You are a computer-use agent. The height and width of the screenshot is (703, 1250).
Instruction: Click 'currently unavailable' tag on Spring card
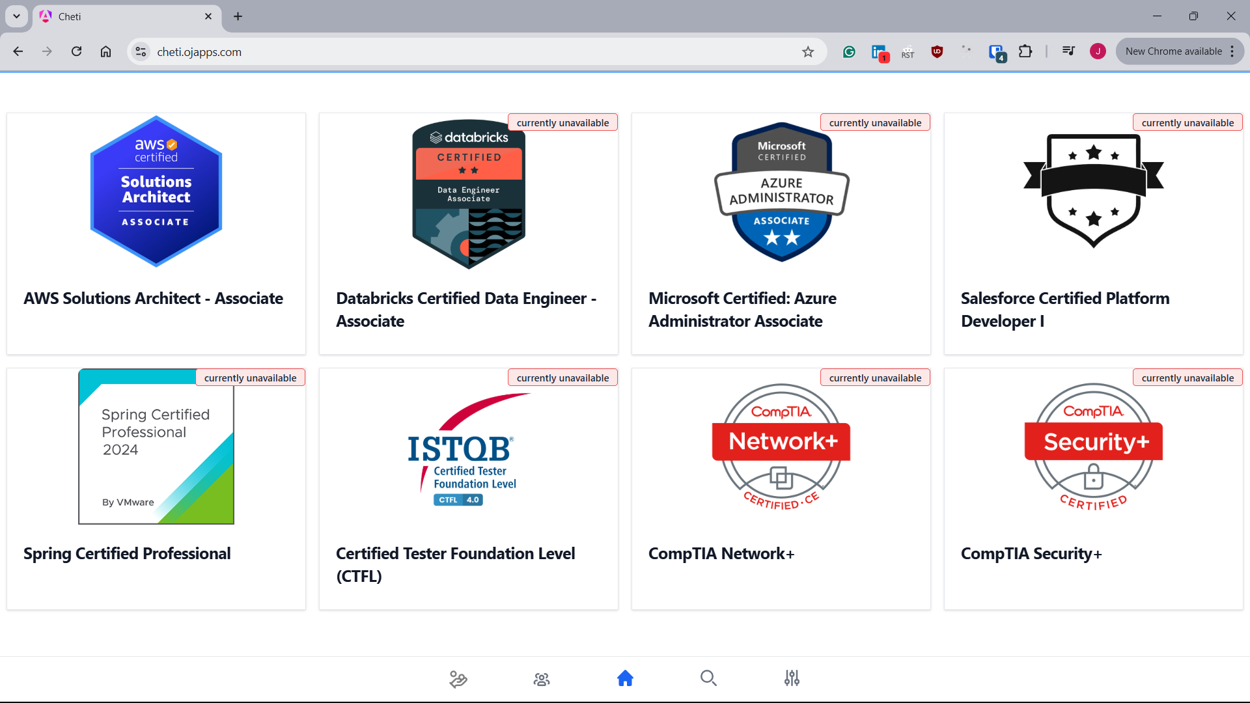click(251, 378)
